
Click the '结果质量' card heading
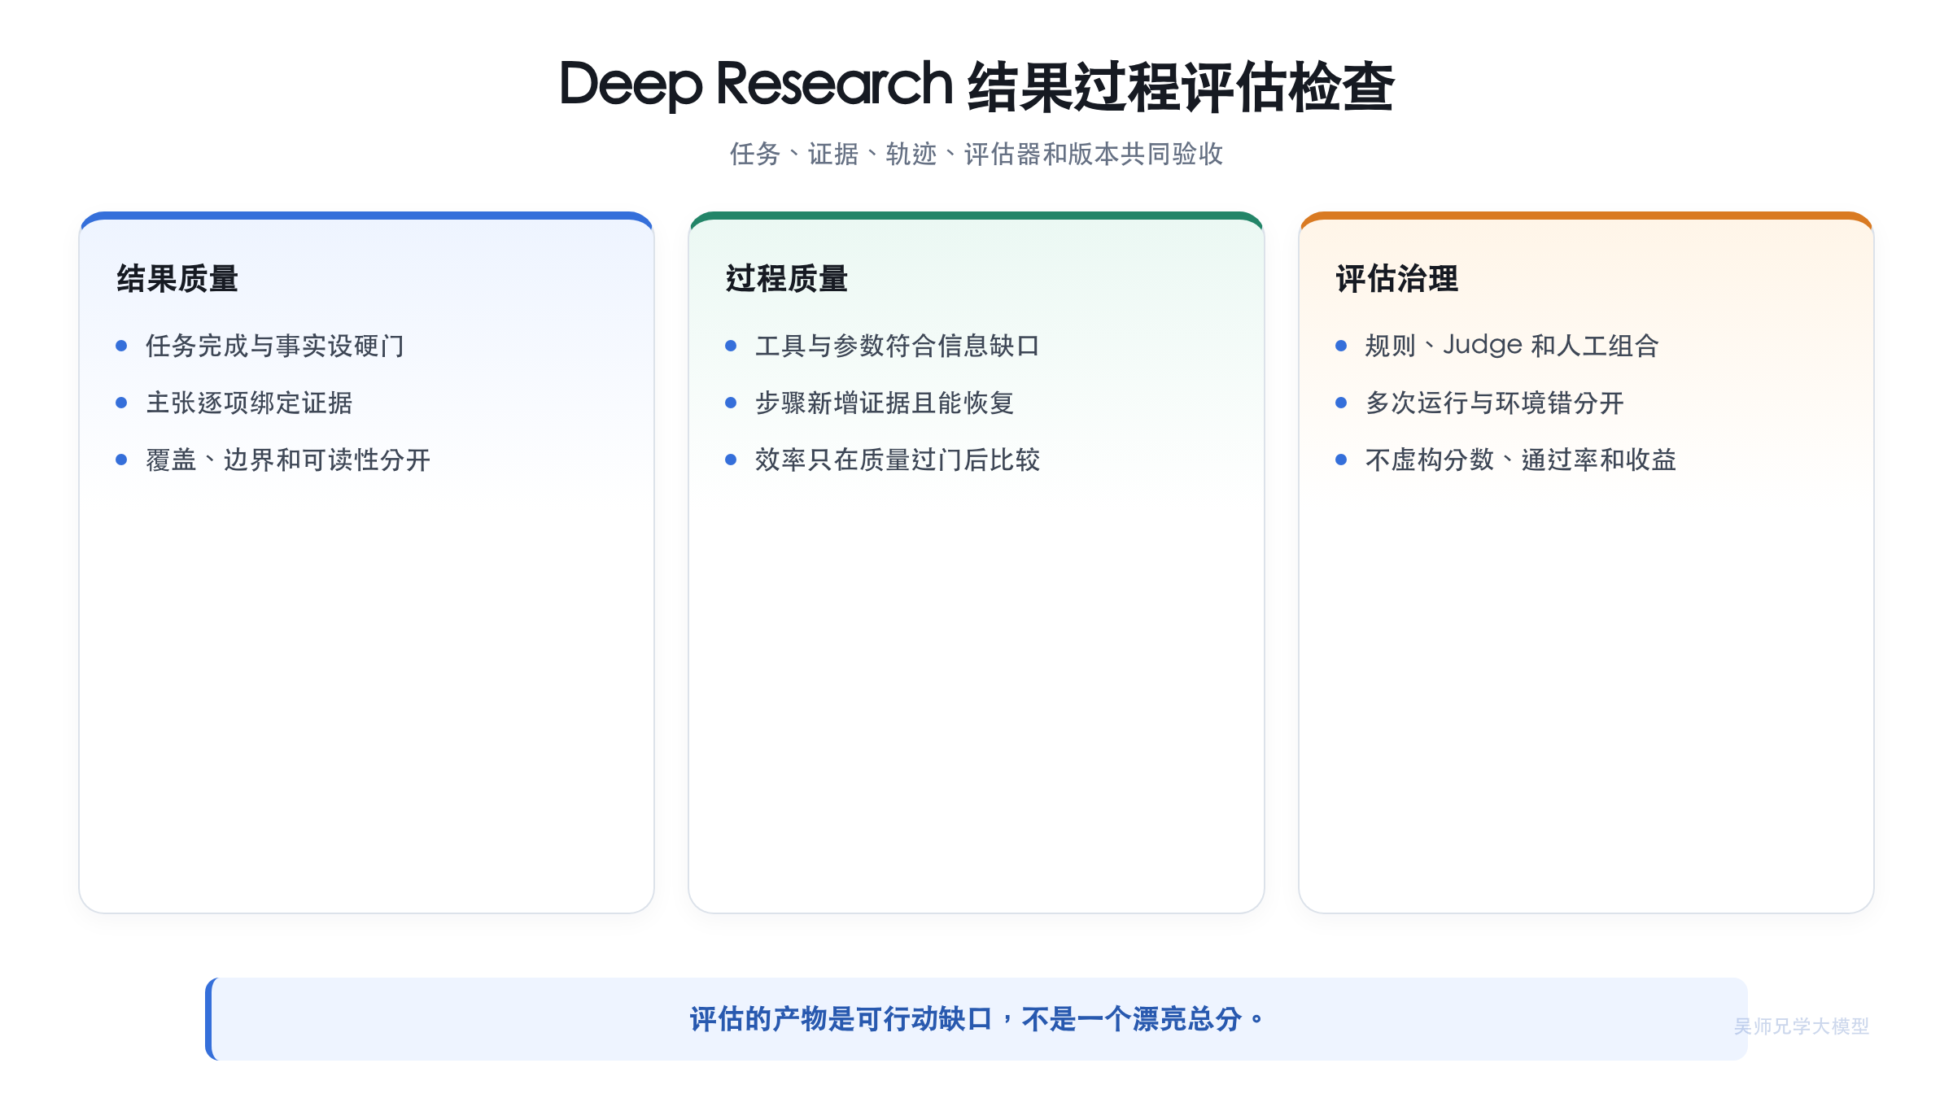177,278
